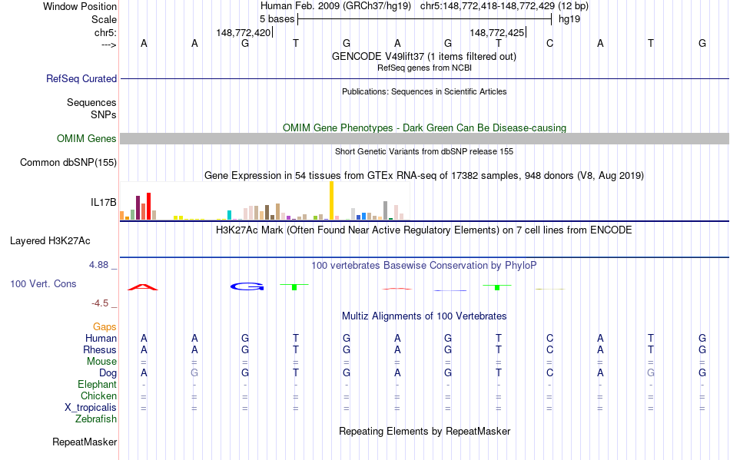Click the GENCODE V49lift37 track title
The width and height of the screenshot is (730, 460).
[x=424, y=56]
